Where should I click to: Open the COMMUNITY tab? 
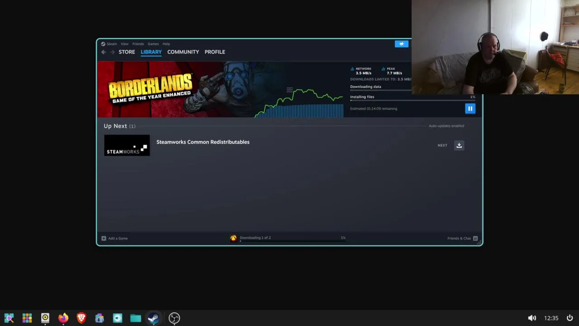coord(183,52)
